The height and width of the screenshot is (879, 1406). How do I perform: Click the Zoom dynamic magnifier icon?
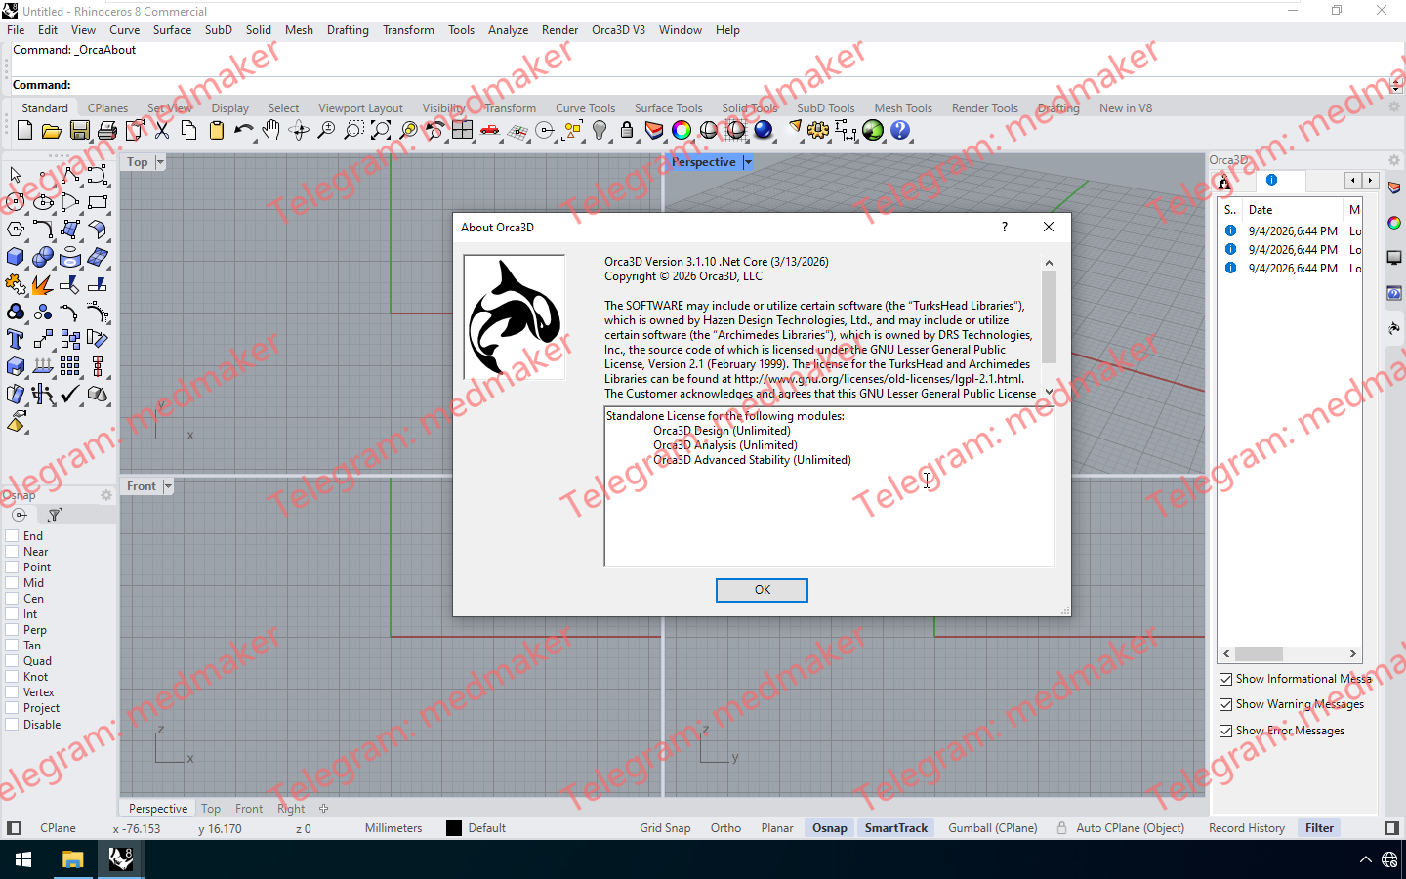coord(326,130)
